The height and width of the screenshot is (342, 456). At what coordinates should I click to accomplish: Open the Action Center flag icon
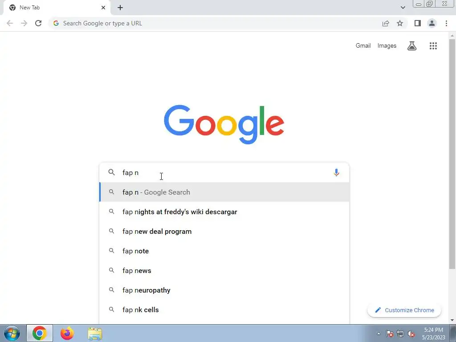(x=390, y=334)
